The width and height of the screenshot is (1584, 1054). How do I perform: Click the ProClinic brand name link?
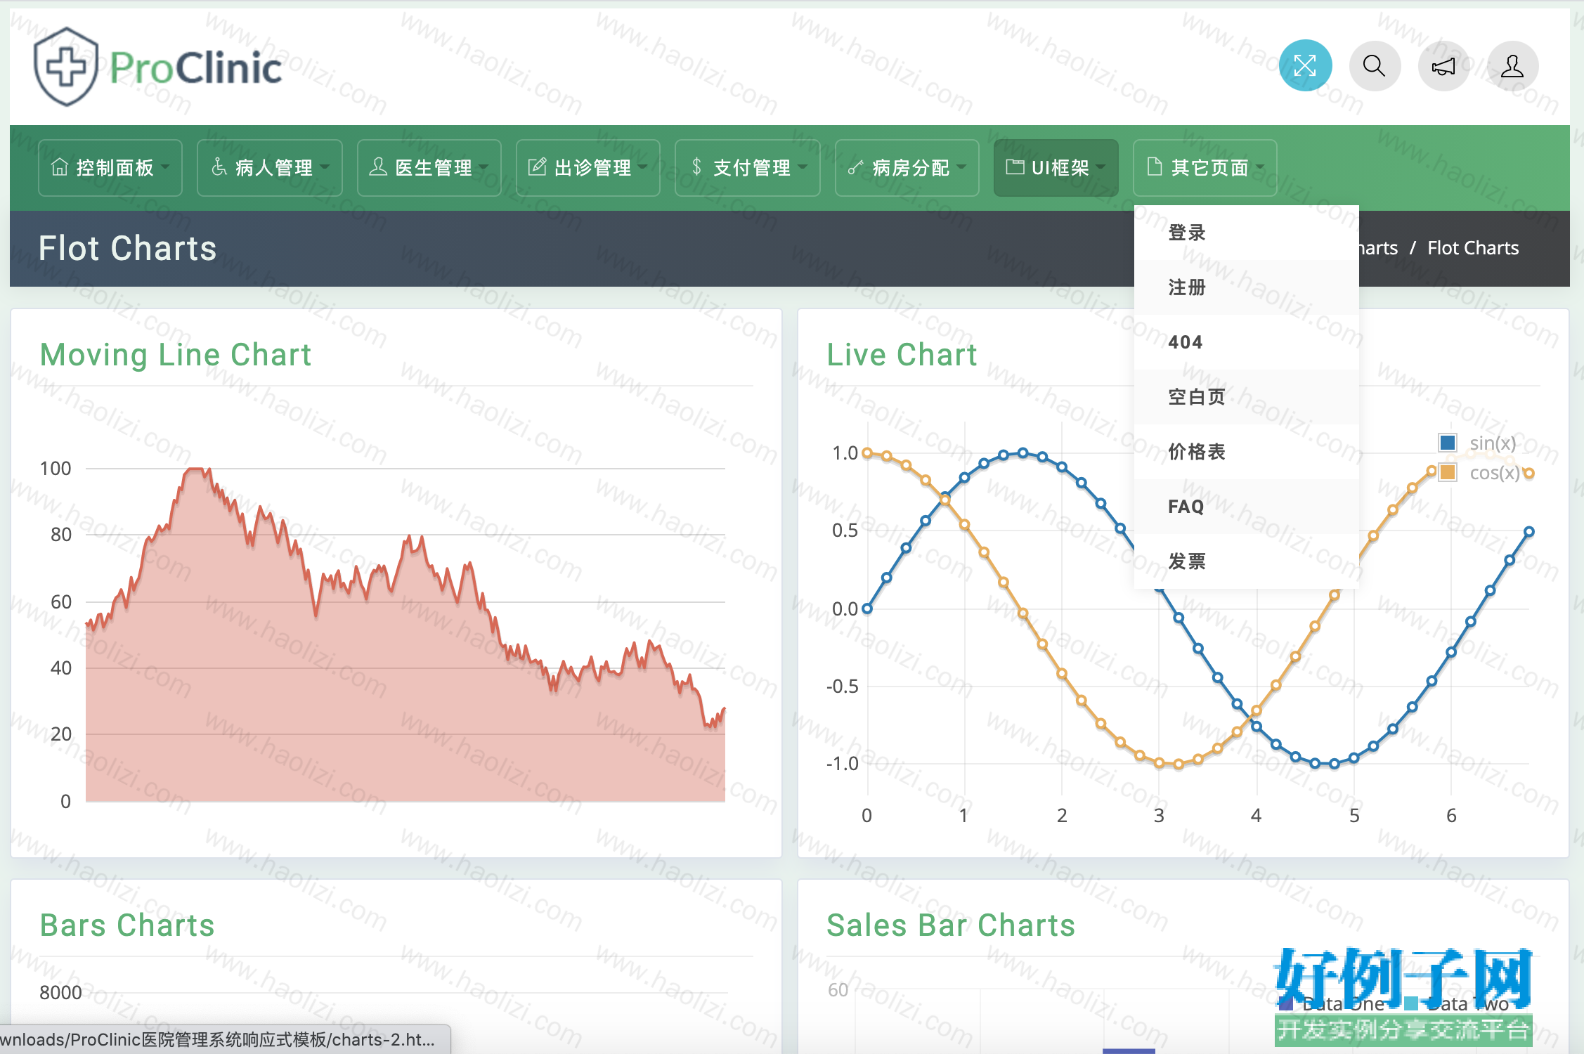(195, 68)
